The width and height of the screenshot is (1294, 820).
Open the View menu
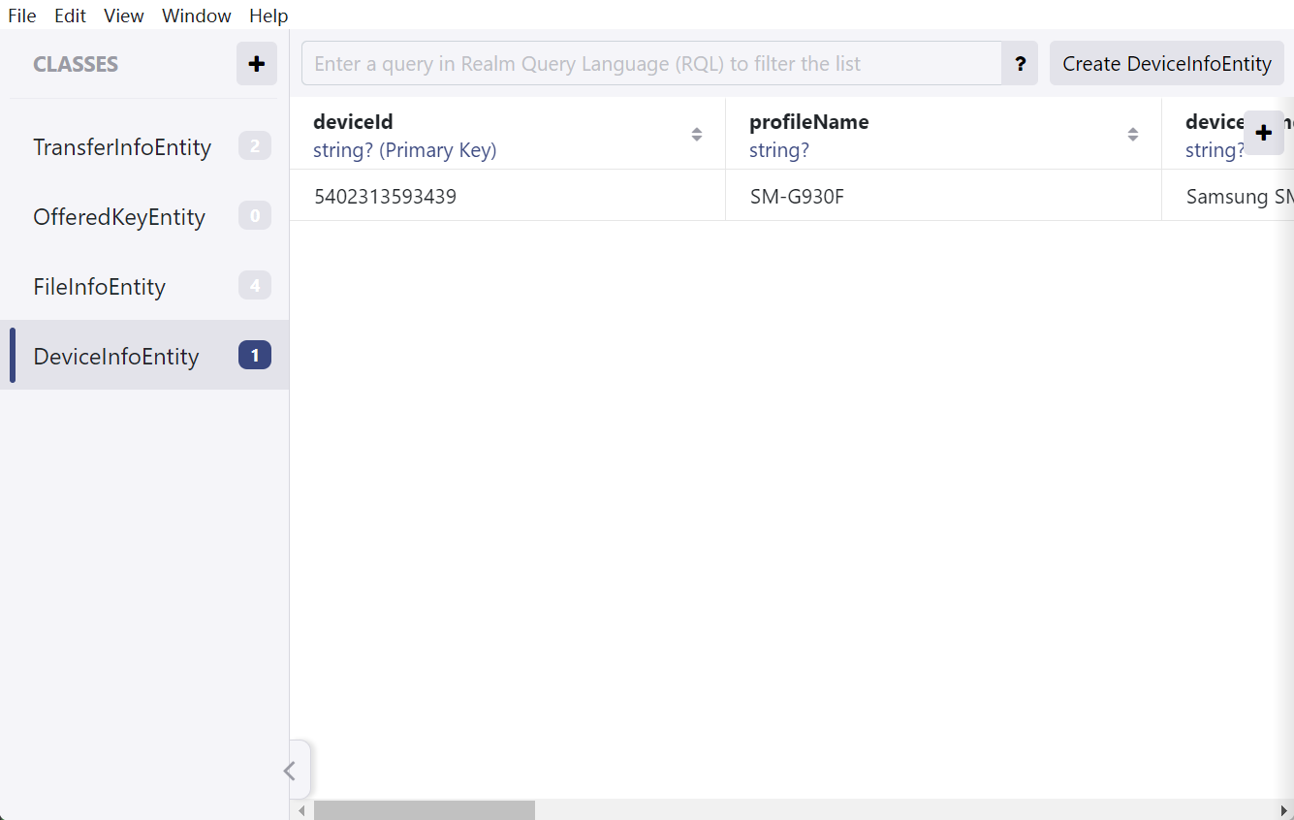[124, 16]
